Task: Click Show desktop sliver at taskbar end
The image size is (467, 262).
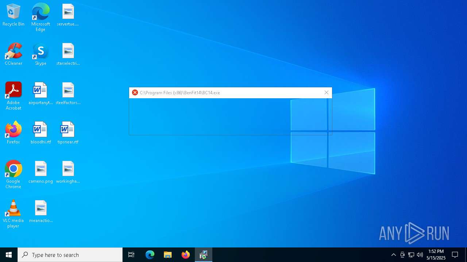Action: tap(466, 255)
